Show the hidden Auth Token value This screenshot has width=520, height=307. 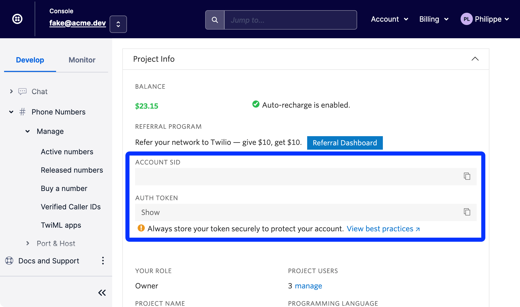click(150, 212)
